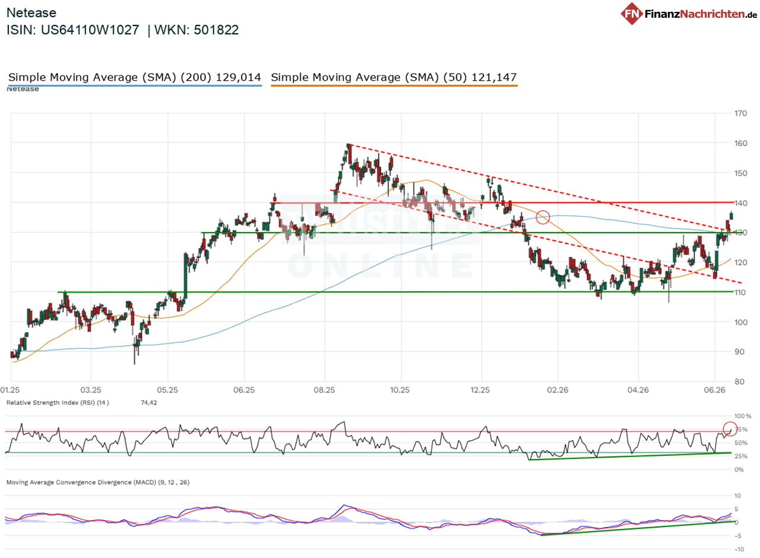Click the 100 price axis label

740,322
